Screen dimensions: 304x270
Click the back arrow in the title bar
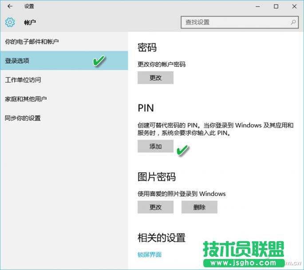coord(10,6)
